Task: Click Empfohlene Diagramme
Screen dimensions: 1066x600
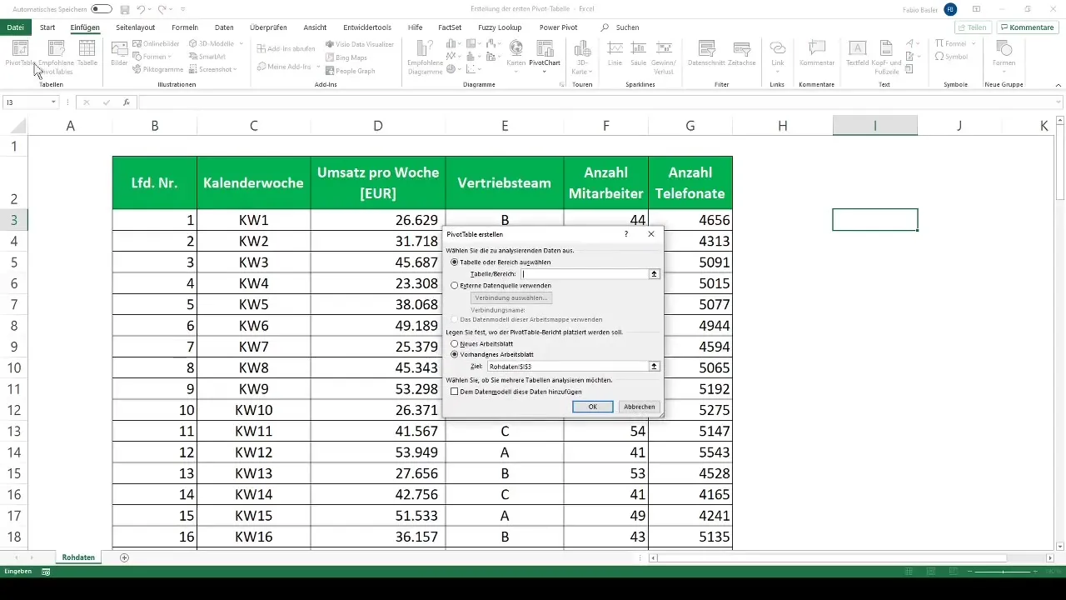Action: (x=425, y=56)
